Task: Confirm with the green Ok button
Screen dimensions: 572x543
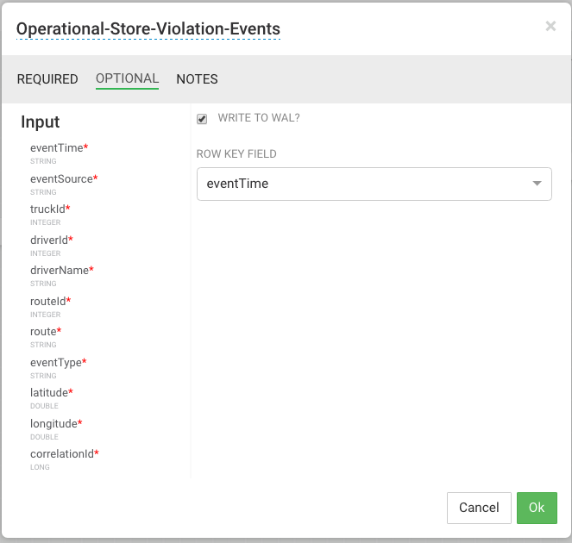Action: click(x=537, y=508)
